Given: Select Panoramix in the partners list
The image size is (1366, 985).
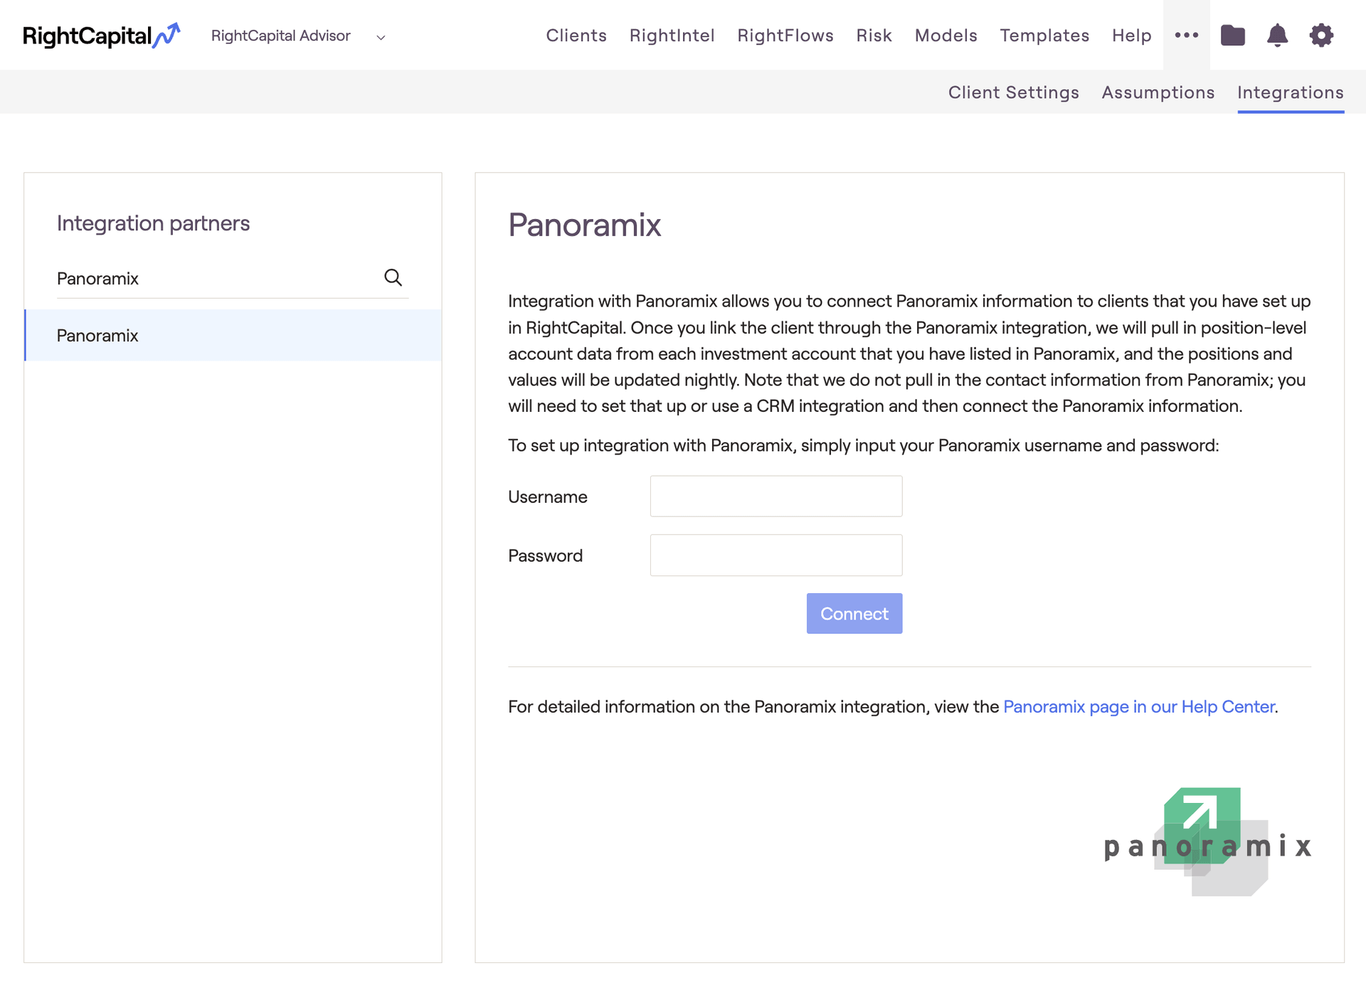Looking at the screenshot, I should [233, 335].
